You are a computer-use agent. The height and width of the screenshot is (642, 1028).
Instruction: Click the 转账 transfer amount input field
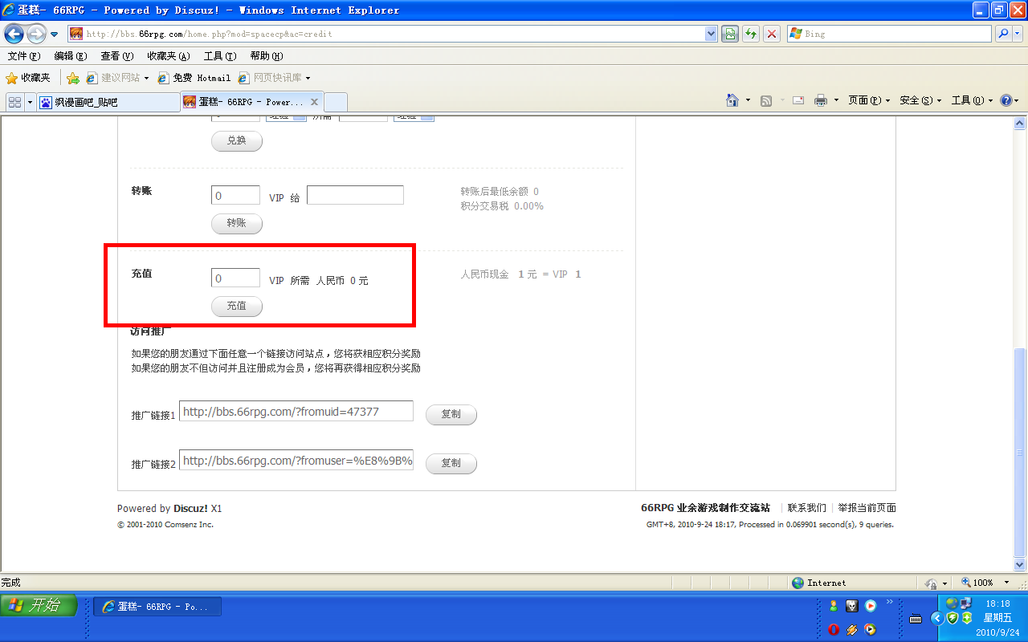tap(235, 196)
